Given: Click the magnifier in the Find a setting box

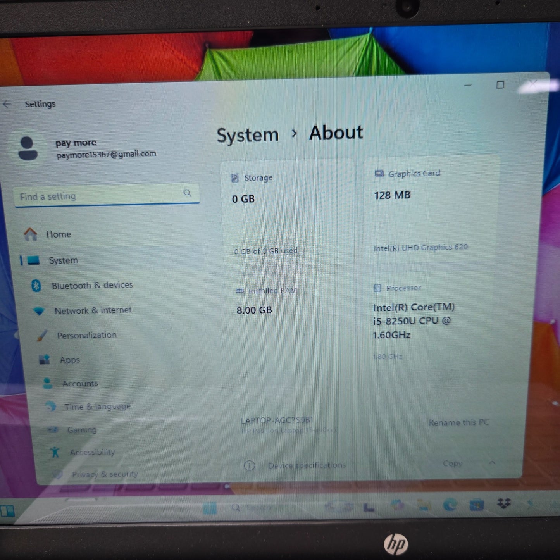Looking at the screenshot, I should pyautogui.click(x=188, y=193).
